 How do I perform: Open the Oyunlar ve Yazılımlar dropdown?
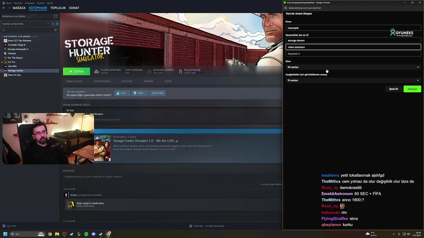26,24
